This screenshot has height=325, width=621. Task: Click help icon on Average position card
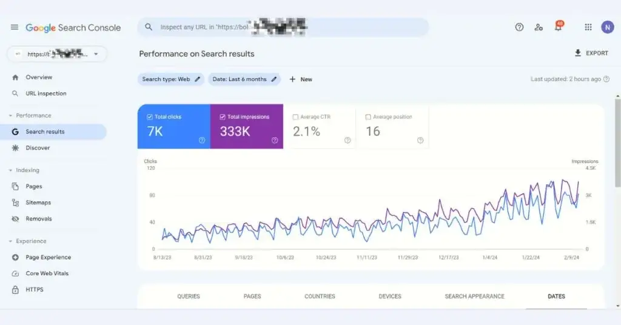pos(421,140)
